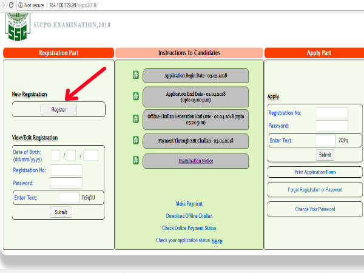Viewport: 364px width, 273px height.
Task: Click the browser address bar URL
Action: pos(73,5)
